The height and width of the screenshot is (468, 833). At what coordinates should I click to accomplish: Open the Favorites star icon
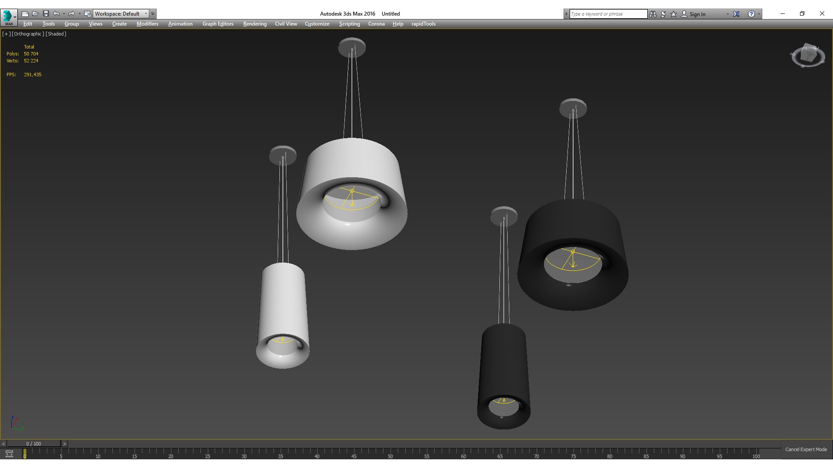click(x=674, y=14)
